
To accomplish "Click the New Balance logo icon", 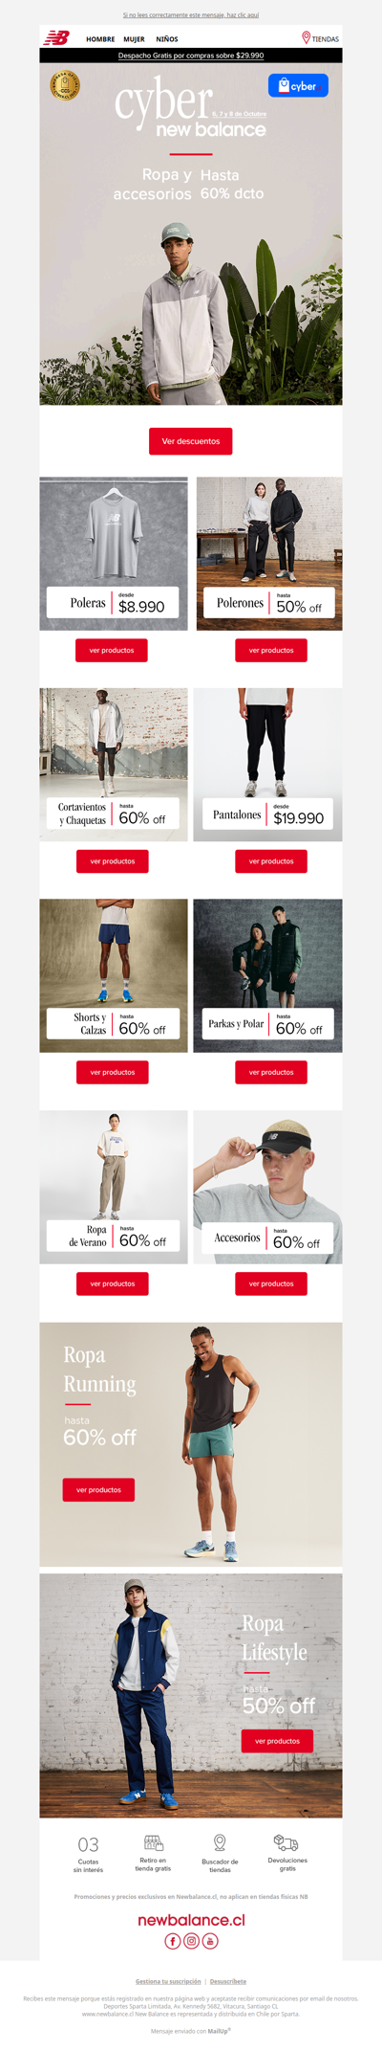I will [x=57, y=37].
